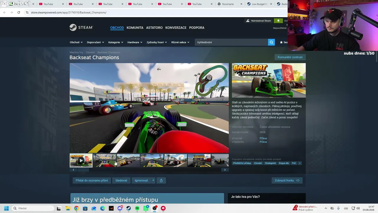Screen dimensions: 378x213
Task: Select the Strategické tag
Action: [x=271, y=163]
